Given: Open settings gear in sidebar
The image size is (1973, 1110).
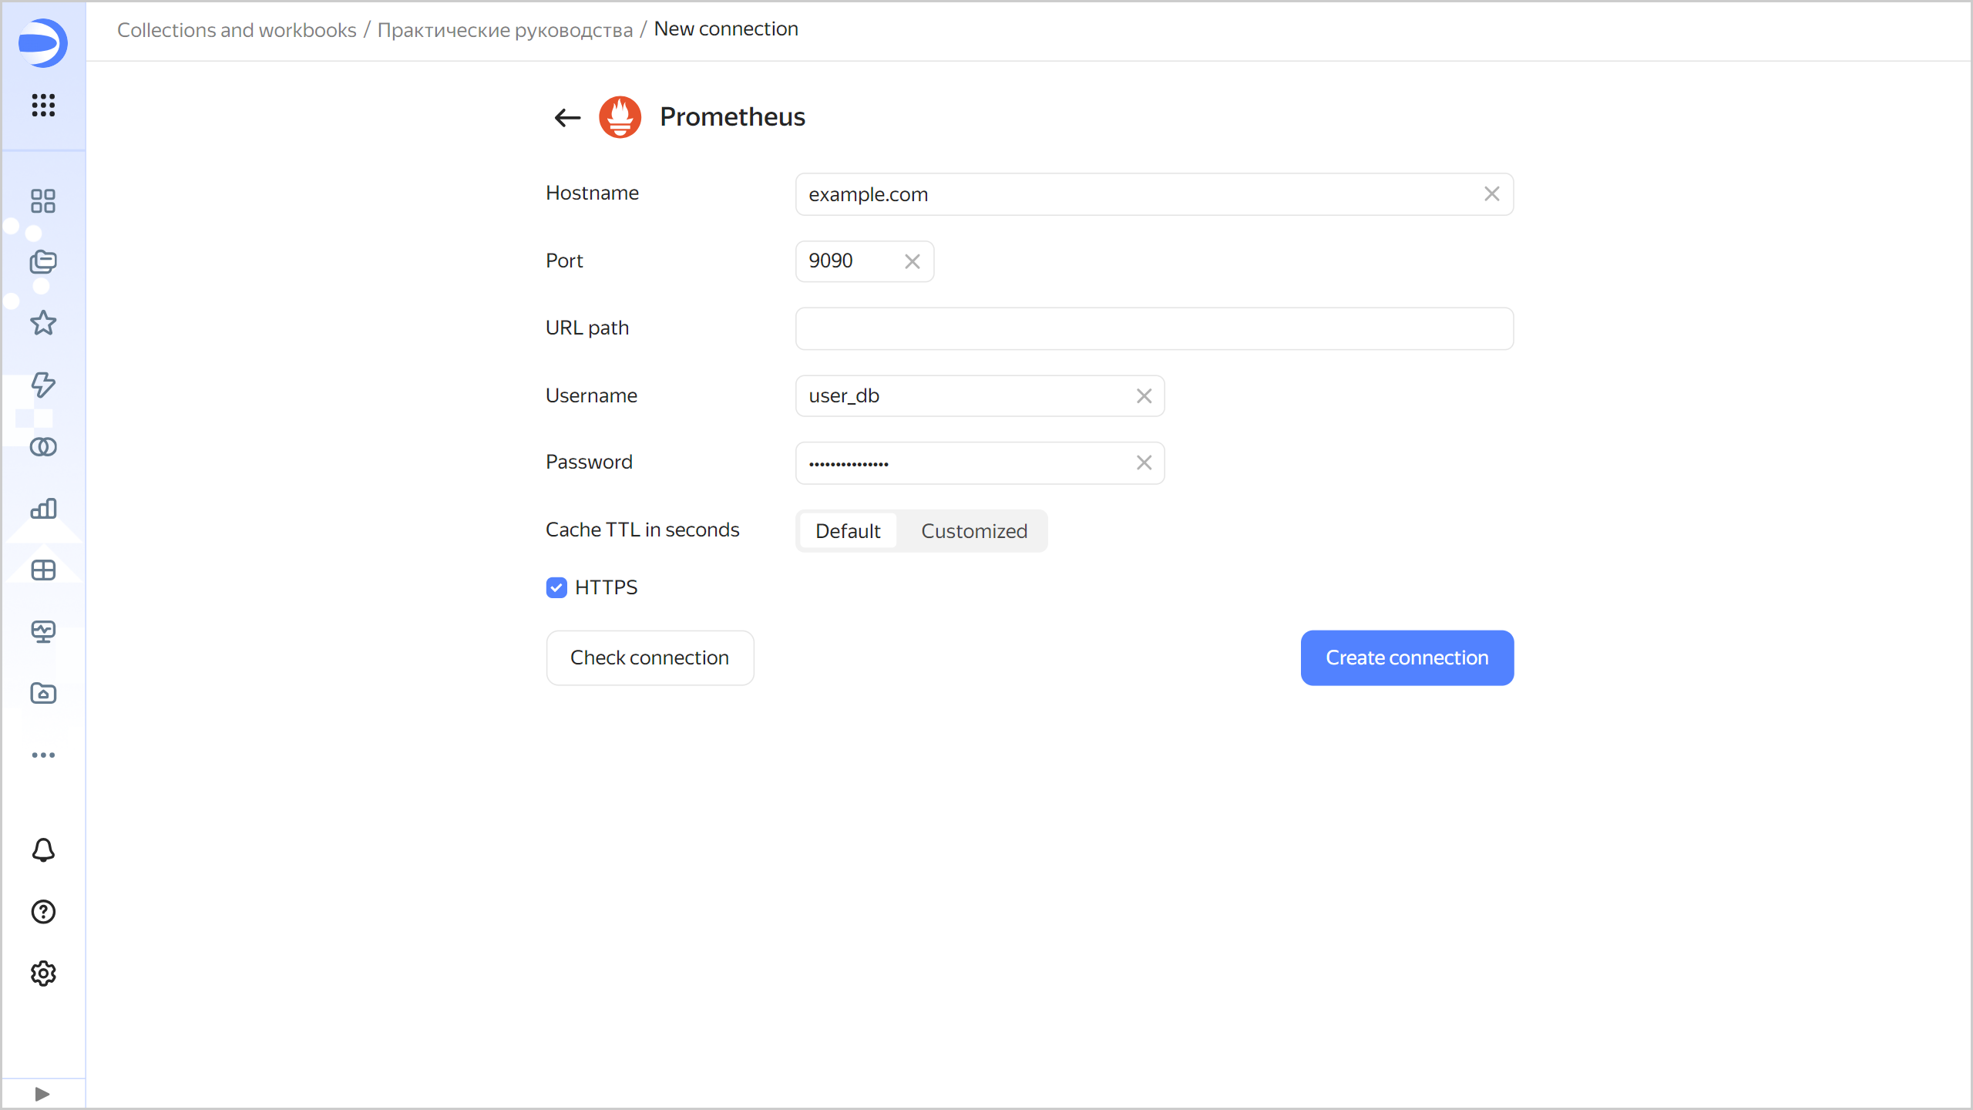Looking at the screenshot, I should (43, 974).
